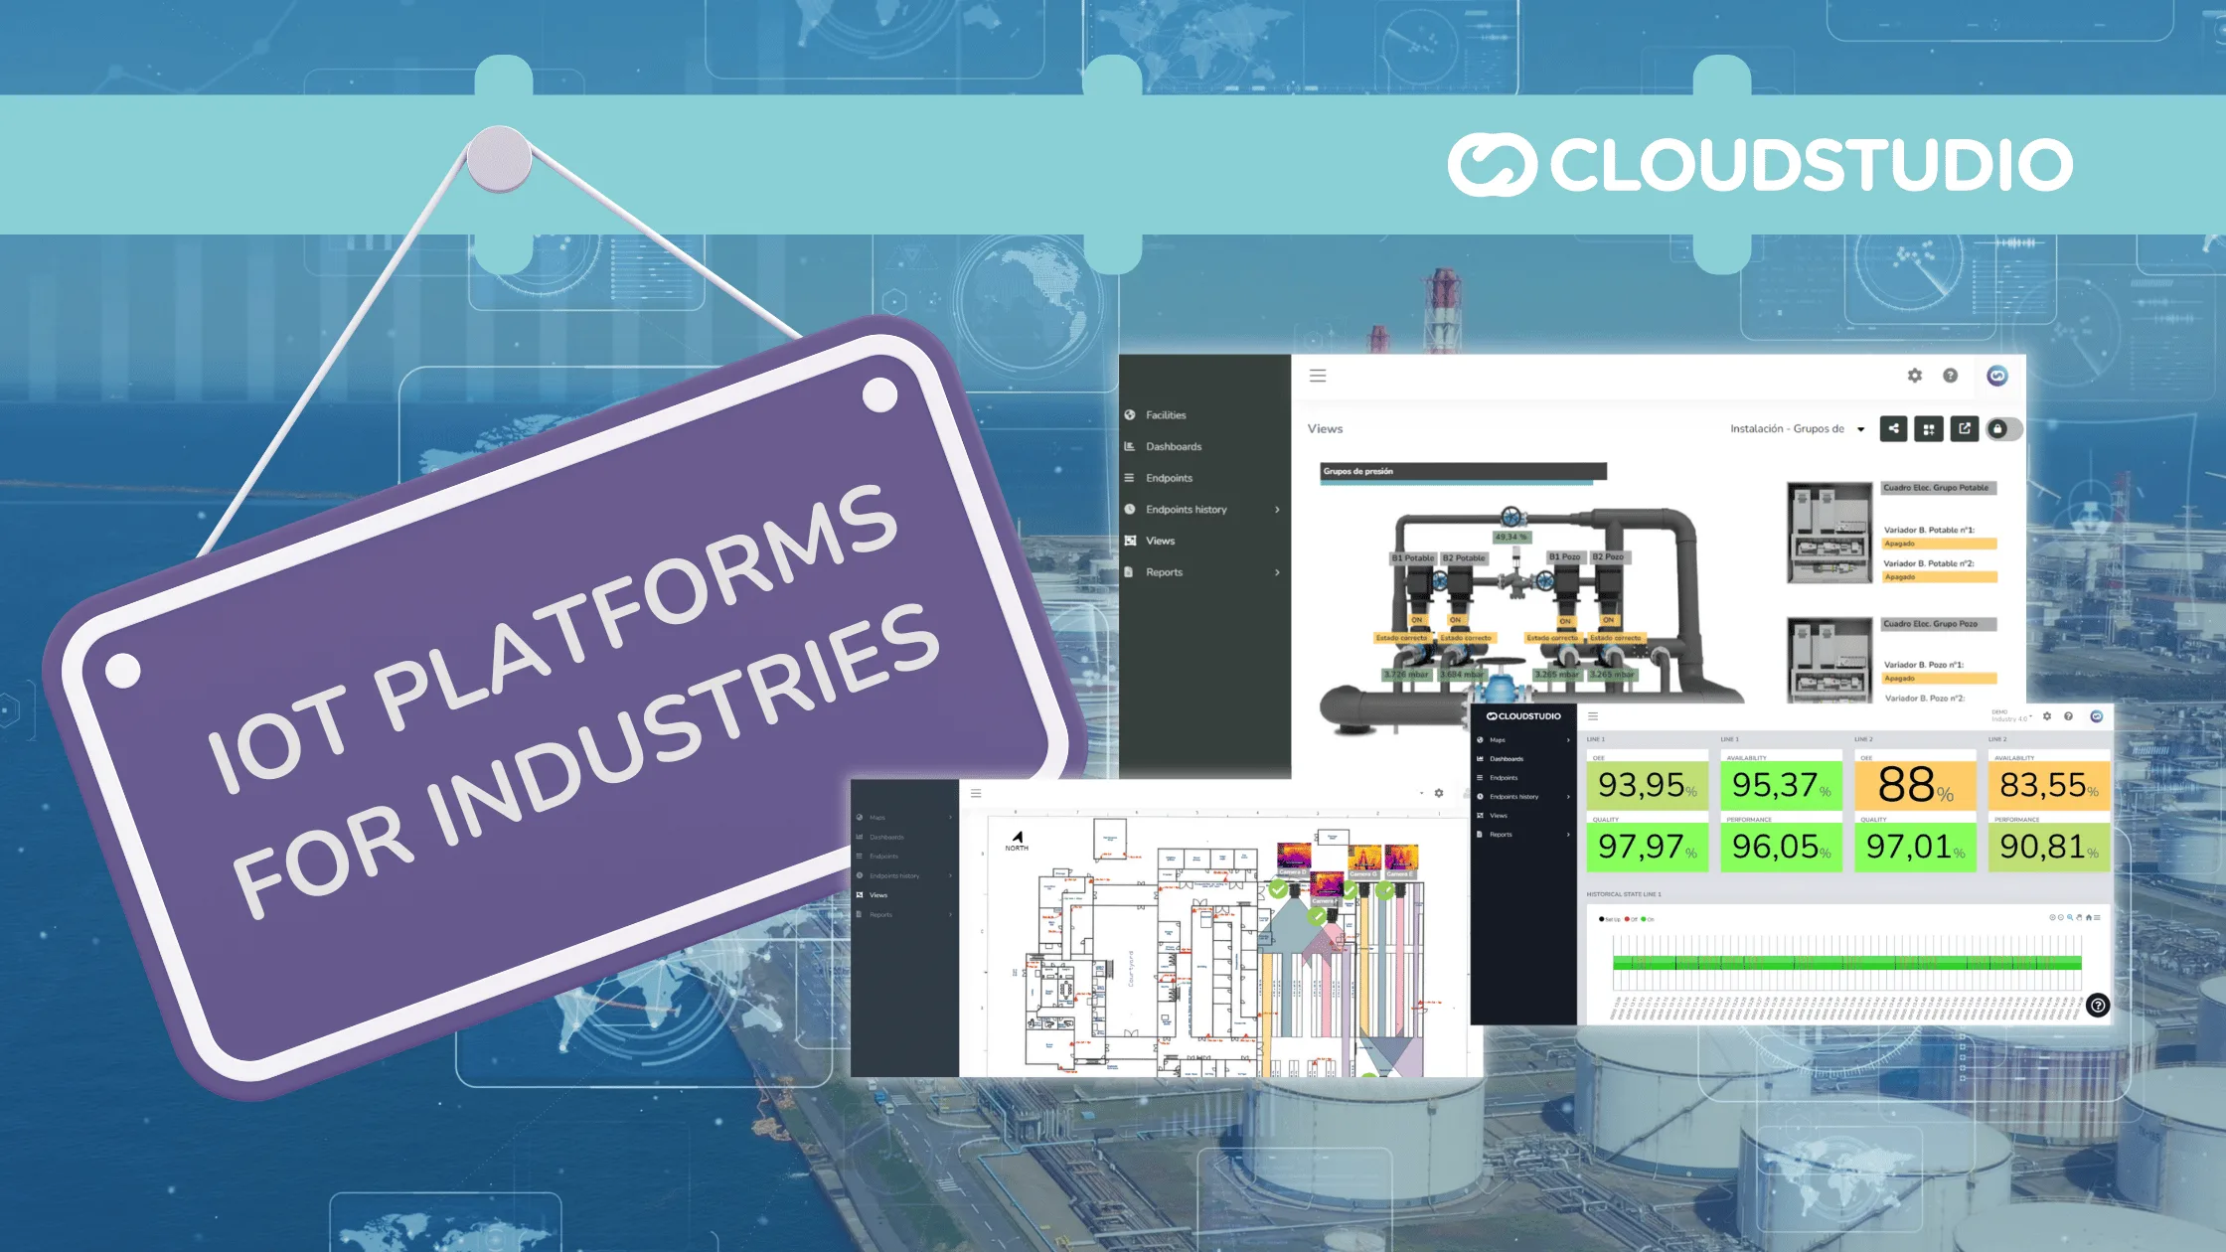Click green state bar in historical chart
Image resolution: width=2226 pixels, height=1252 pixels.
1847,963
